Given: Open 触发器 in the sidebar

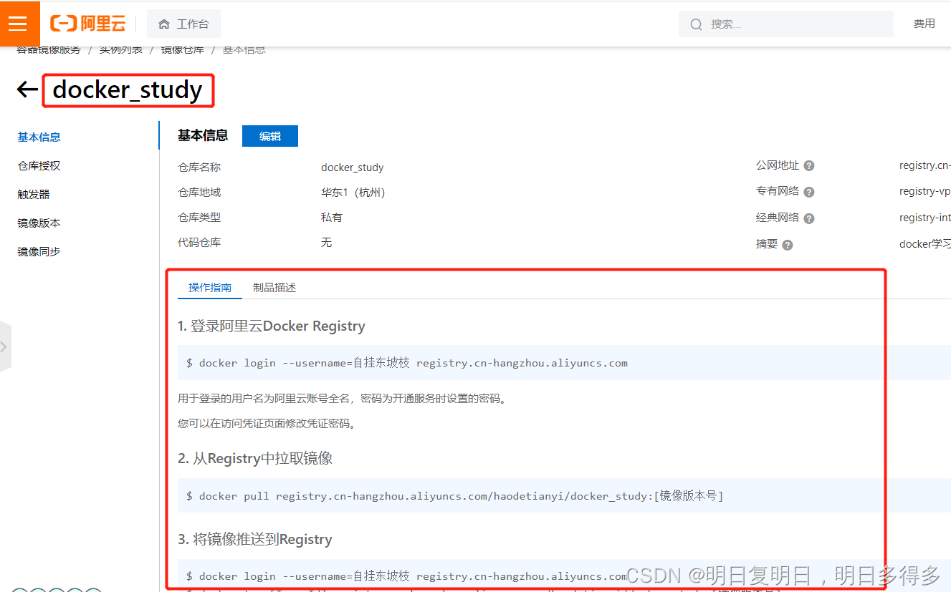Looking at the screenshot, I should click(x=34, y=194).
